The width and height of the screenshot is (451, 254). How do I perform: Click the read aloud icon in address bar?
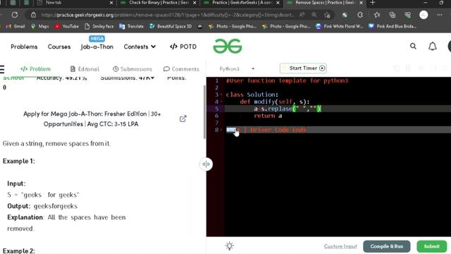302,15
